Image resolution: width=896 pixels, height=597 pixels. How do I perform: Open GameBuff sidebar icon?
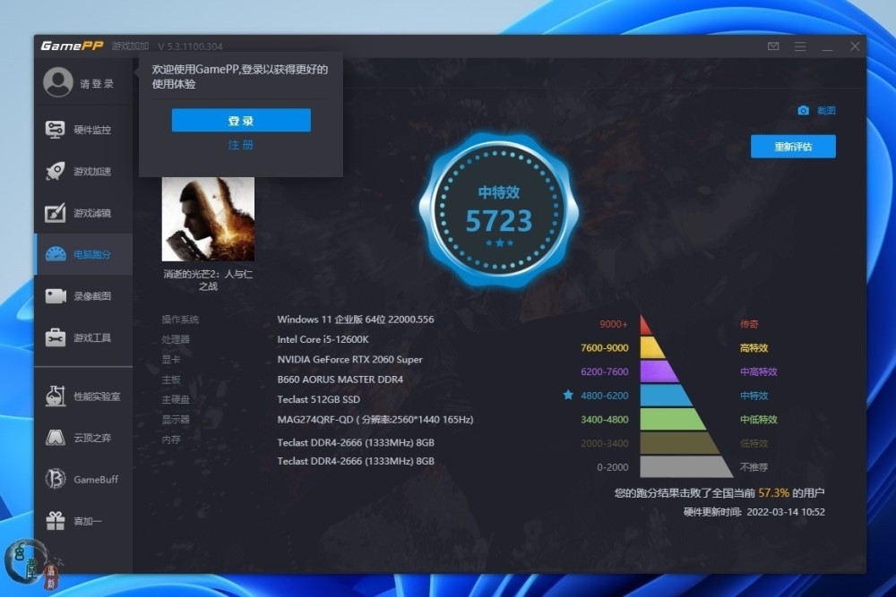[56, 479]
